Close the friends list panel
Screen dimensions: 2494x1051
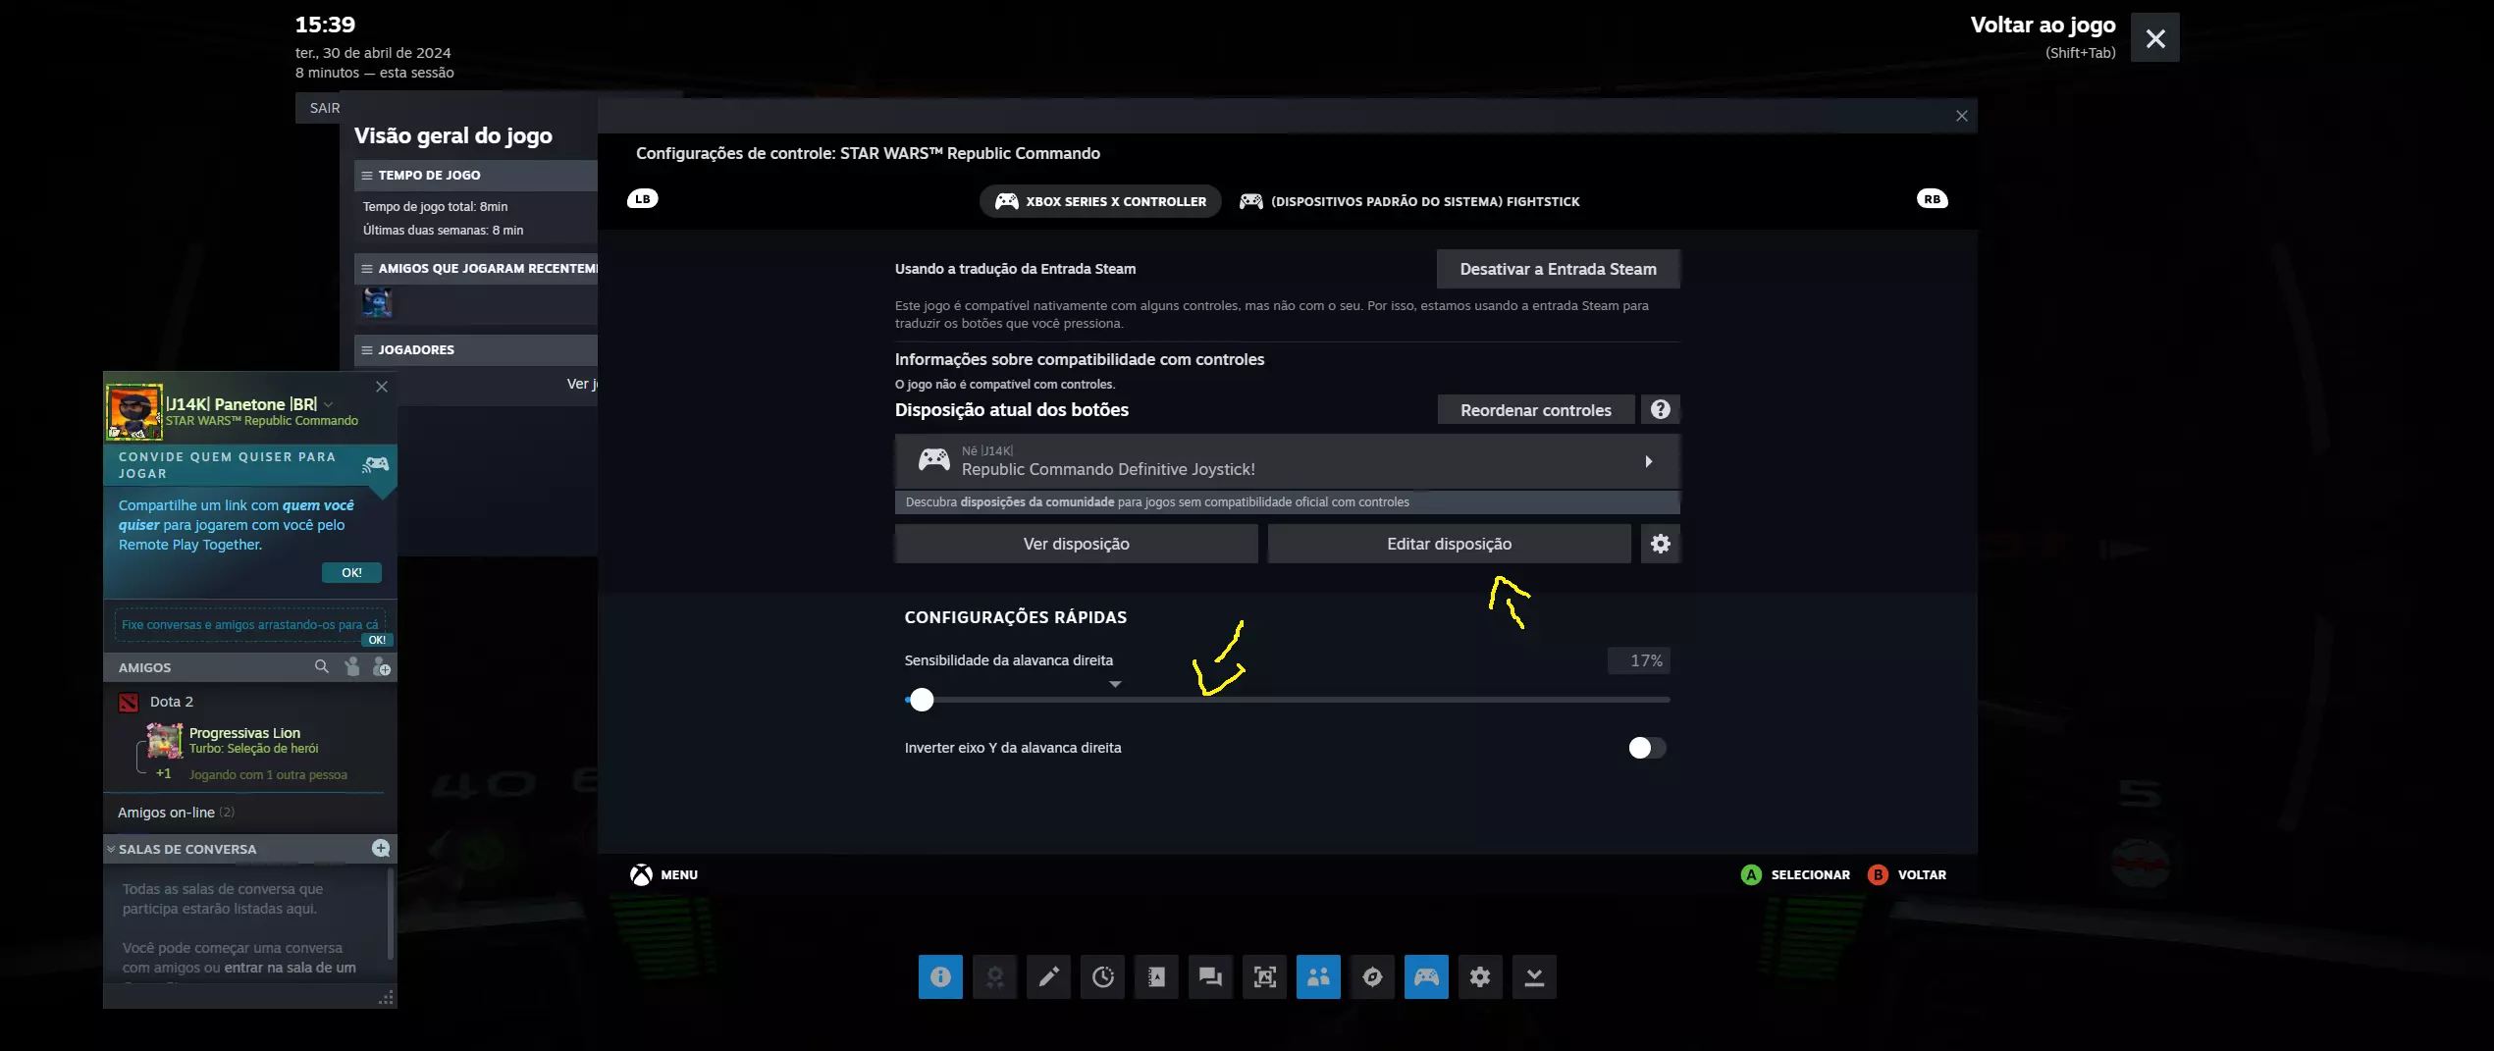pos(382,387)
